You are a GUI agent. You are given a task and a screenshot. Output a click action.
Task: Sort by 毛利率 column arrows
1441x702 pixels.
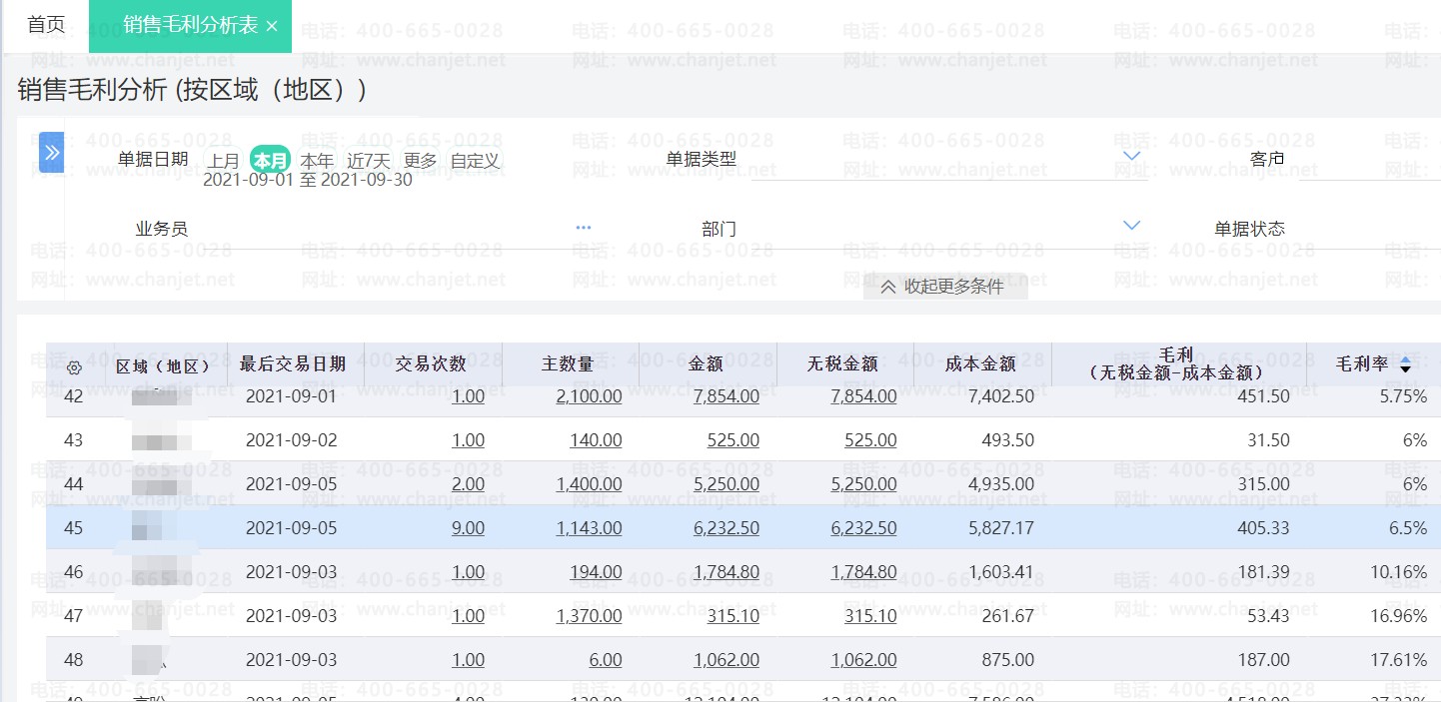coord(1405,364)
